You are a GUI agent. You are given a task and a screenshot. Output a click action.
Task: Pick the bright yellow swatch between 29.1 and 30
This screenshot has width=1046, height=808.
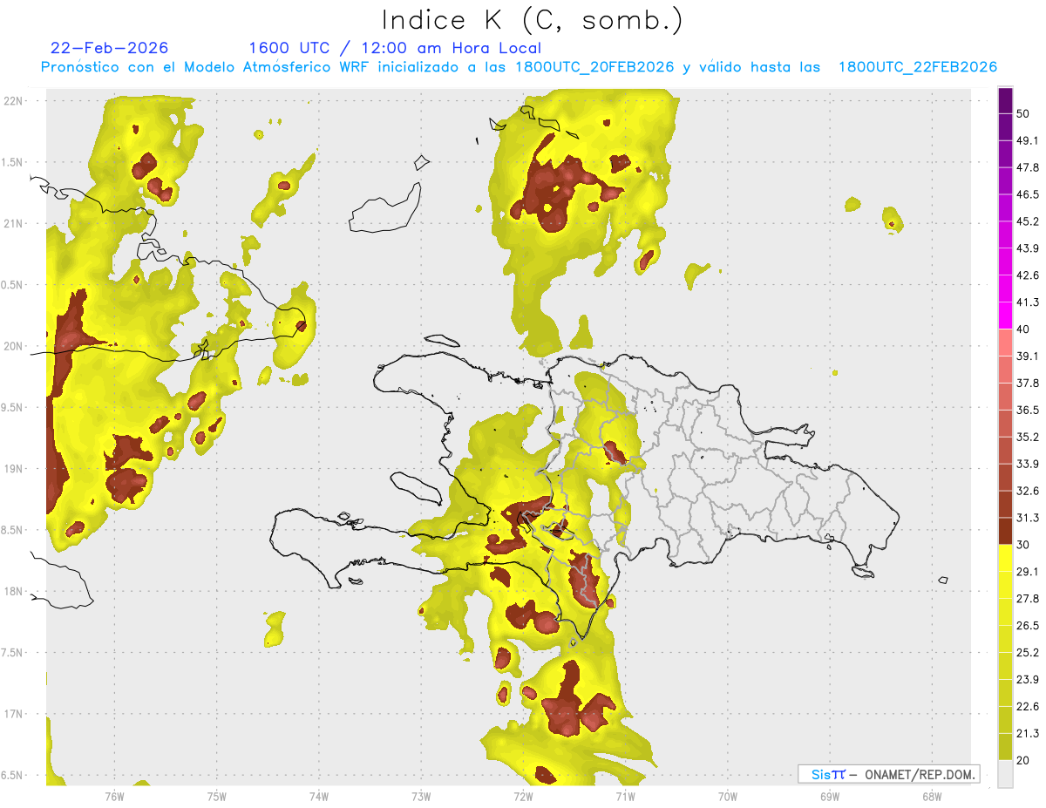tap(1005, 558)
